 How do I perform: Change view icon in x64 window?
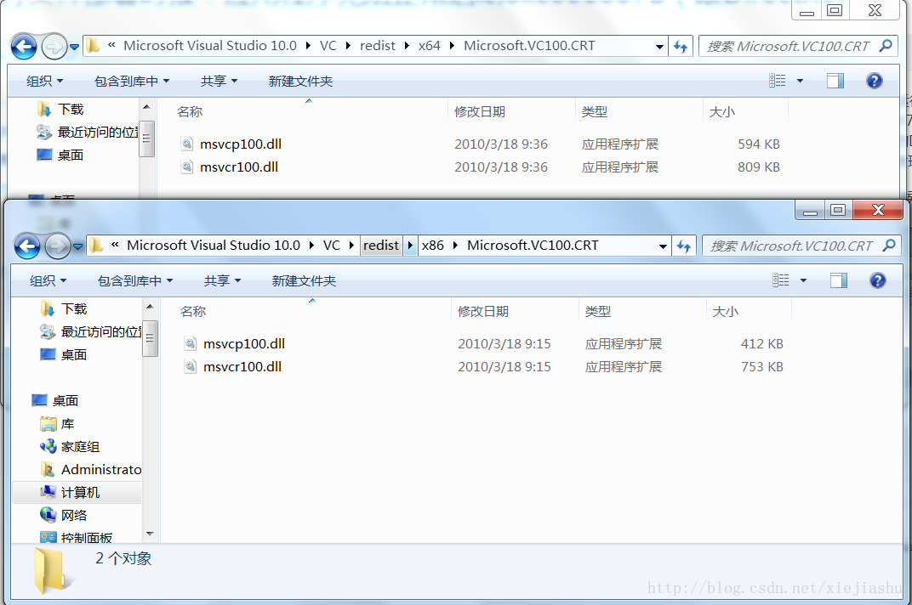(x=777, y=80)
